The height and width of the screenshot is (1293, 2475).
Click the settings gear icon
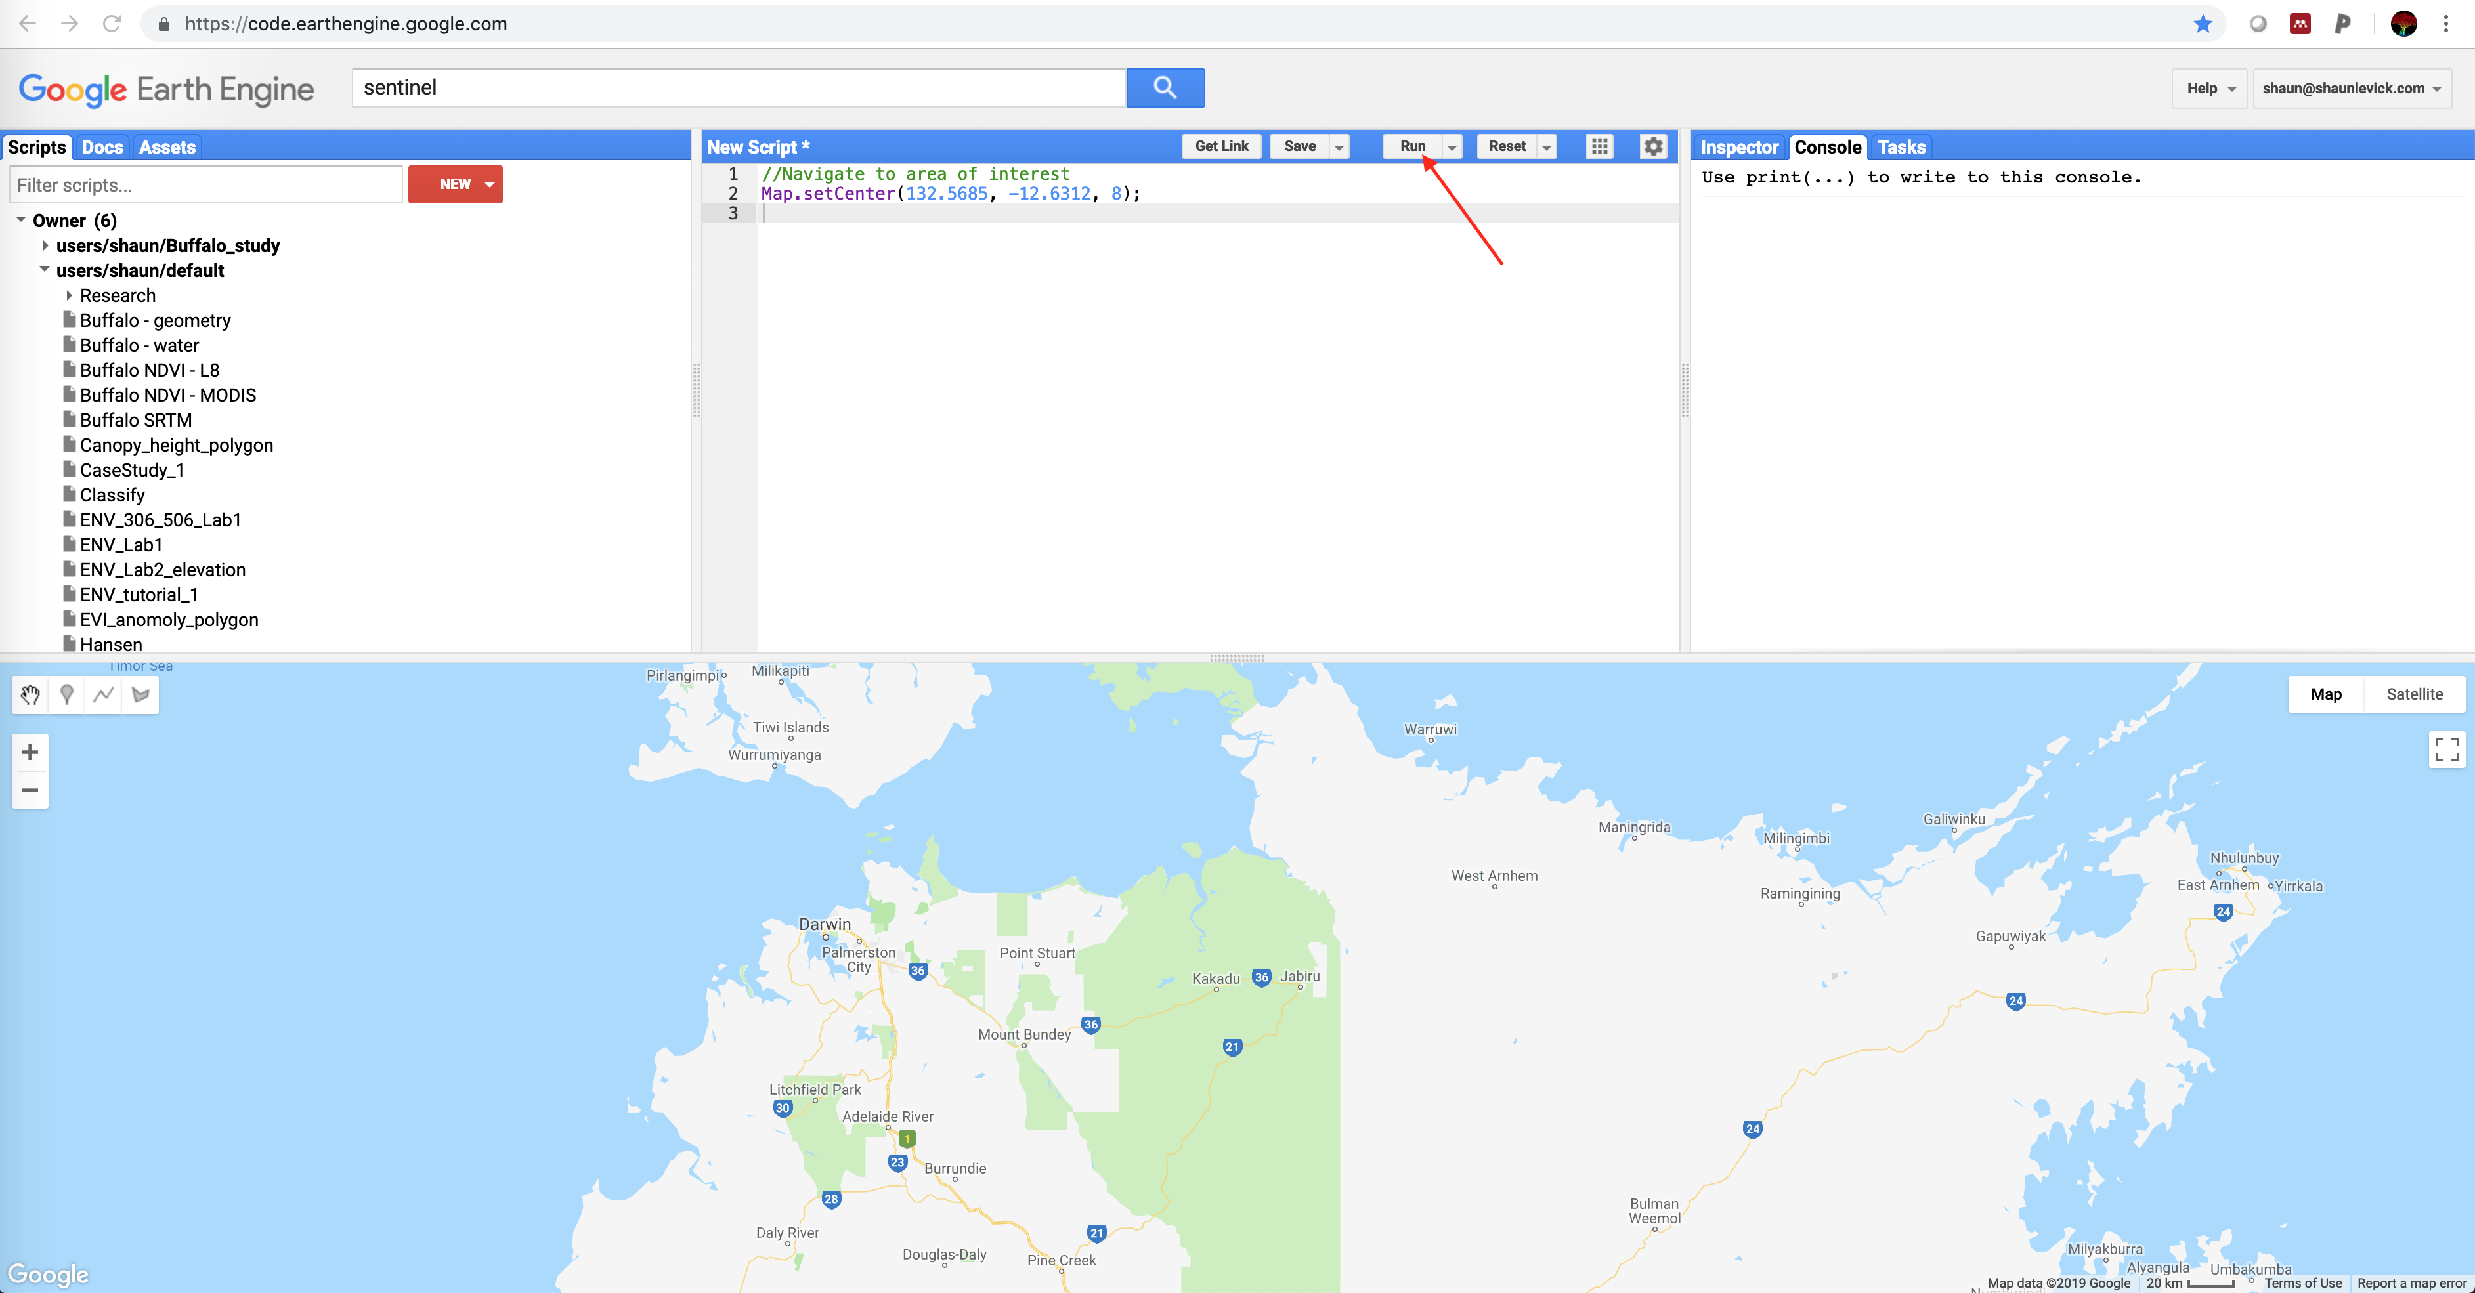[x=1652, y=146]
